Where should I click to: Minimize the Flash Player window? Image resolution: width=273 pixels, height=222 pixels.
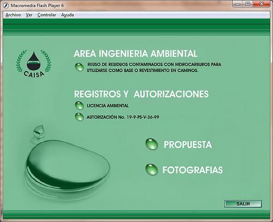point(238,4)
